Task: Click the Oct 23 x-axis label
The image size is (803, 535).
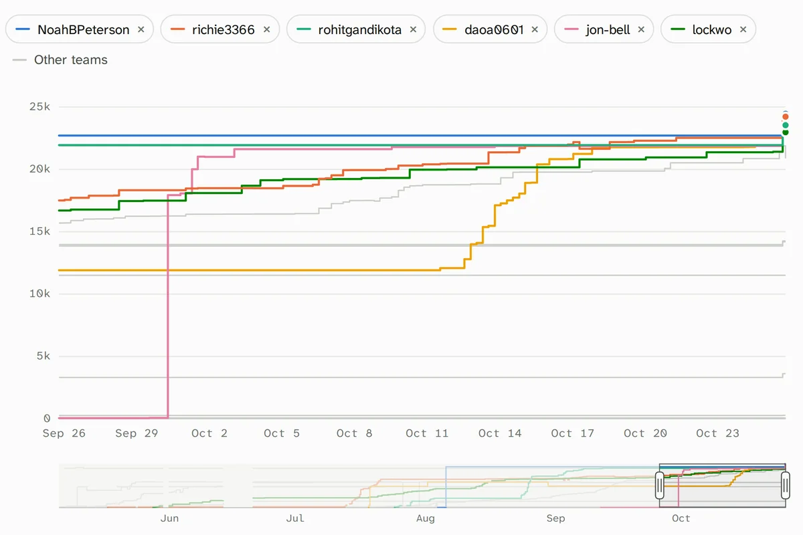Action: point(718,433)
